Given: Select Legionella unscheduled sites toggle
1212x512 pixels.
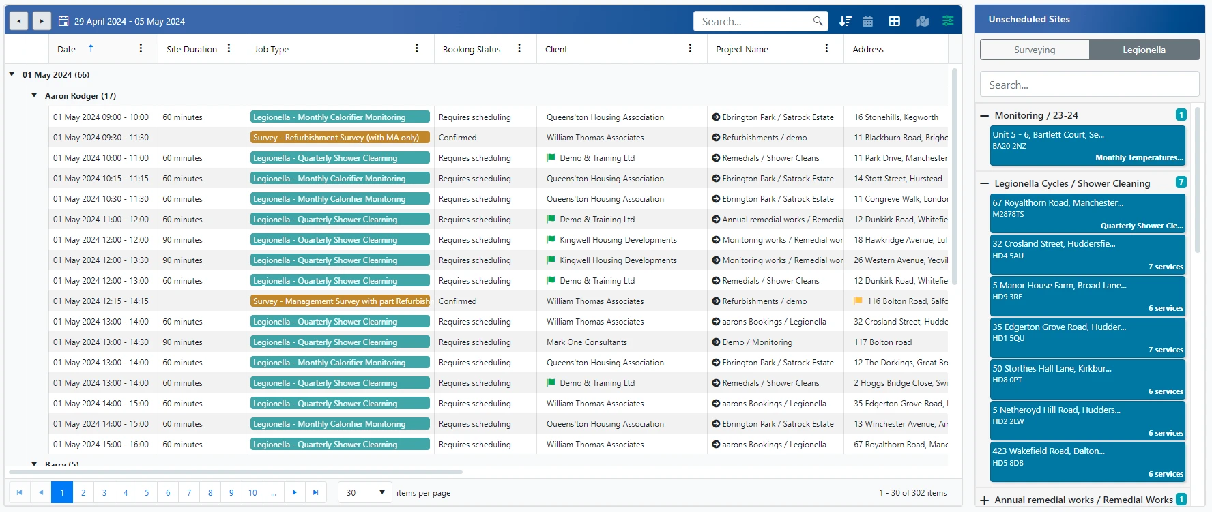Looking at the screenshot, I should point(1144,50).
